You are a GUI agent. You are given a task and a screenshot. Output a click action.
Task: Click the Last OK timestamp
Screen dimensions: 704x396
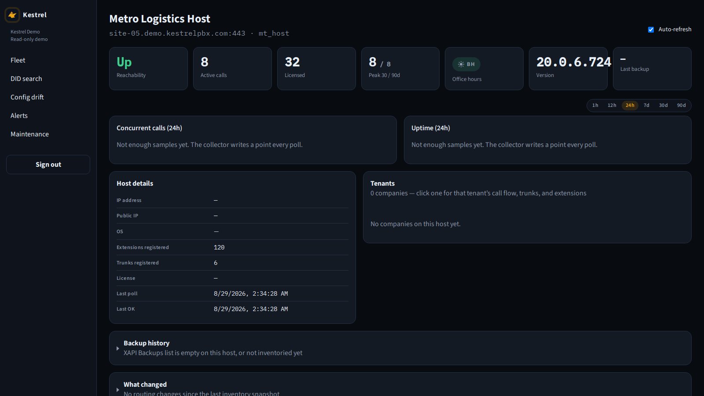pos(251,309)
